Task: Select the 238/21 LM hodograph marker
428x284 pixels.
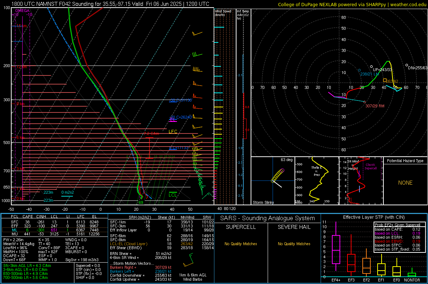Action: coord(359,70)
